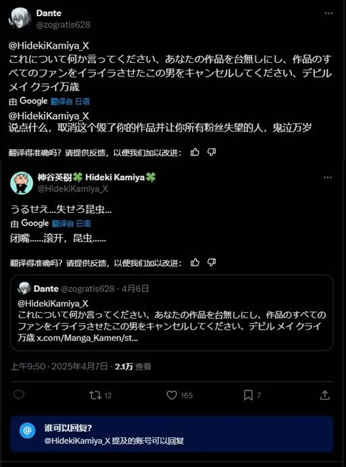Thumbs up Kamiya's tweet translation
Image resolution: width=346 pixels, height=467 pixels.
tap(195, 262)
